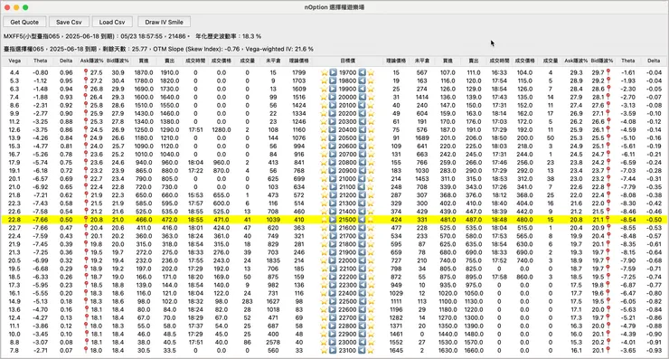Screen dimensions: 669x359
Task: Click right-pointing arrow beside strike 20100
Action: point(334,105)
